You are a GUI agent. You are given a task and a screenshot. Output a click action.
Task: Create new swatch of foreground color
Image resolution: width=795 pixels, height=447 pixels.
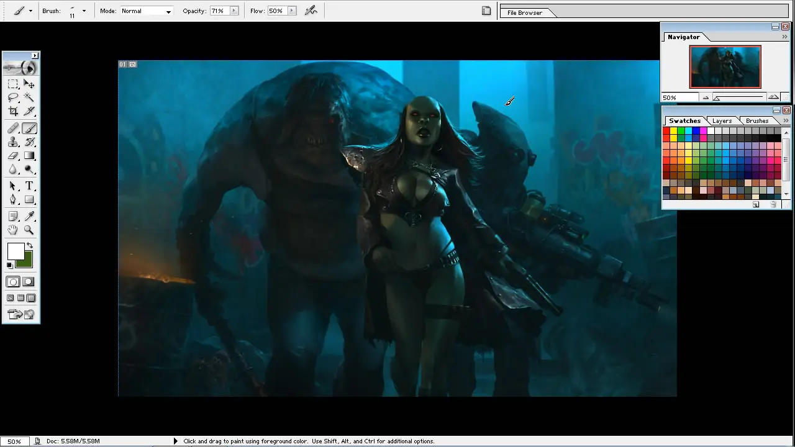tap(756, 204)
